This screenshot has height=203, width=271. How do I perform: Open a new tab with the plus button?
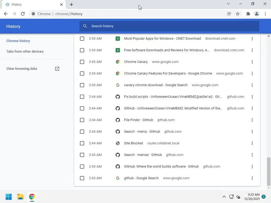pos(71,4)
